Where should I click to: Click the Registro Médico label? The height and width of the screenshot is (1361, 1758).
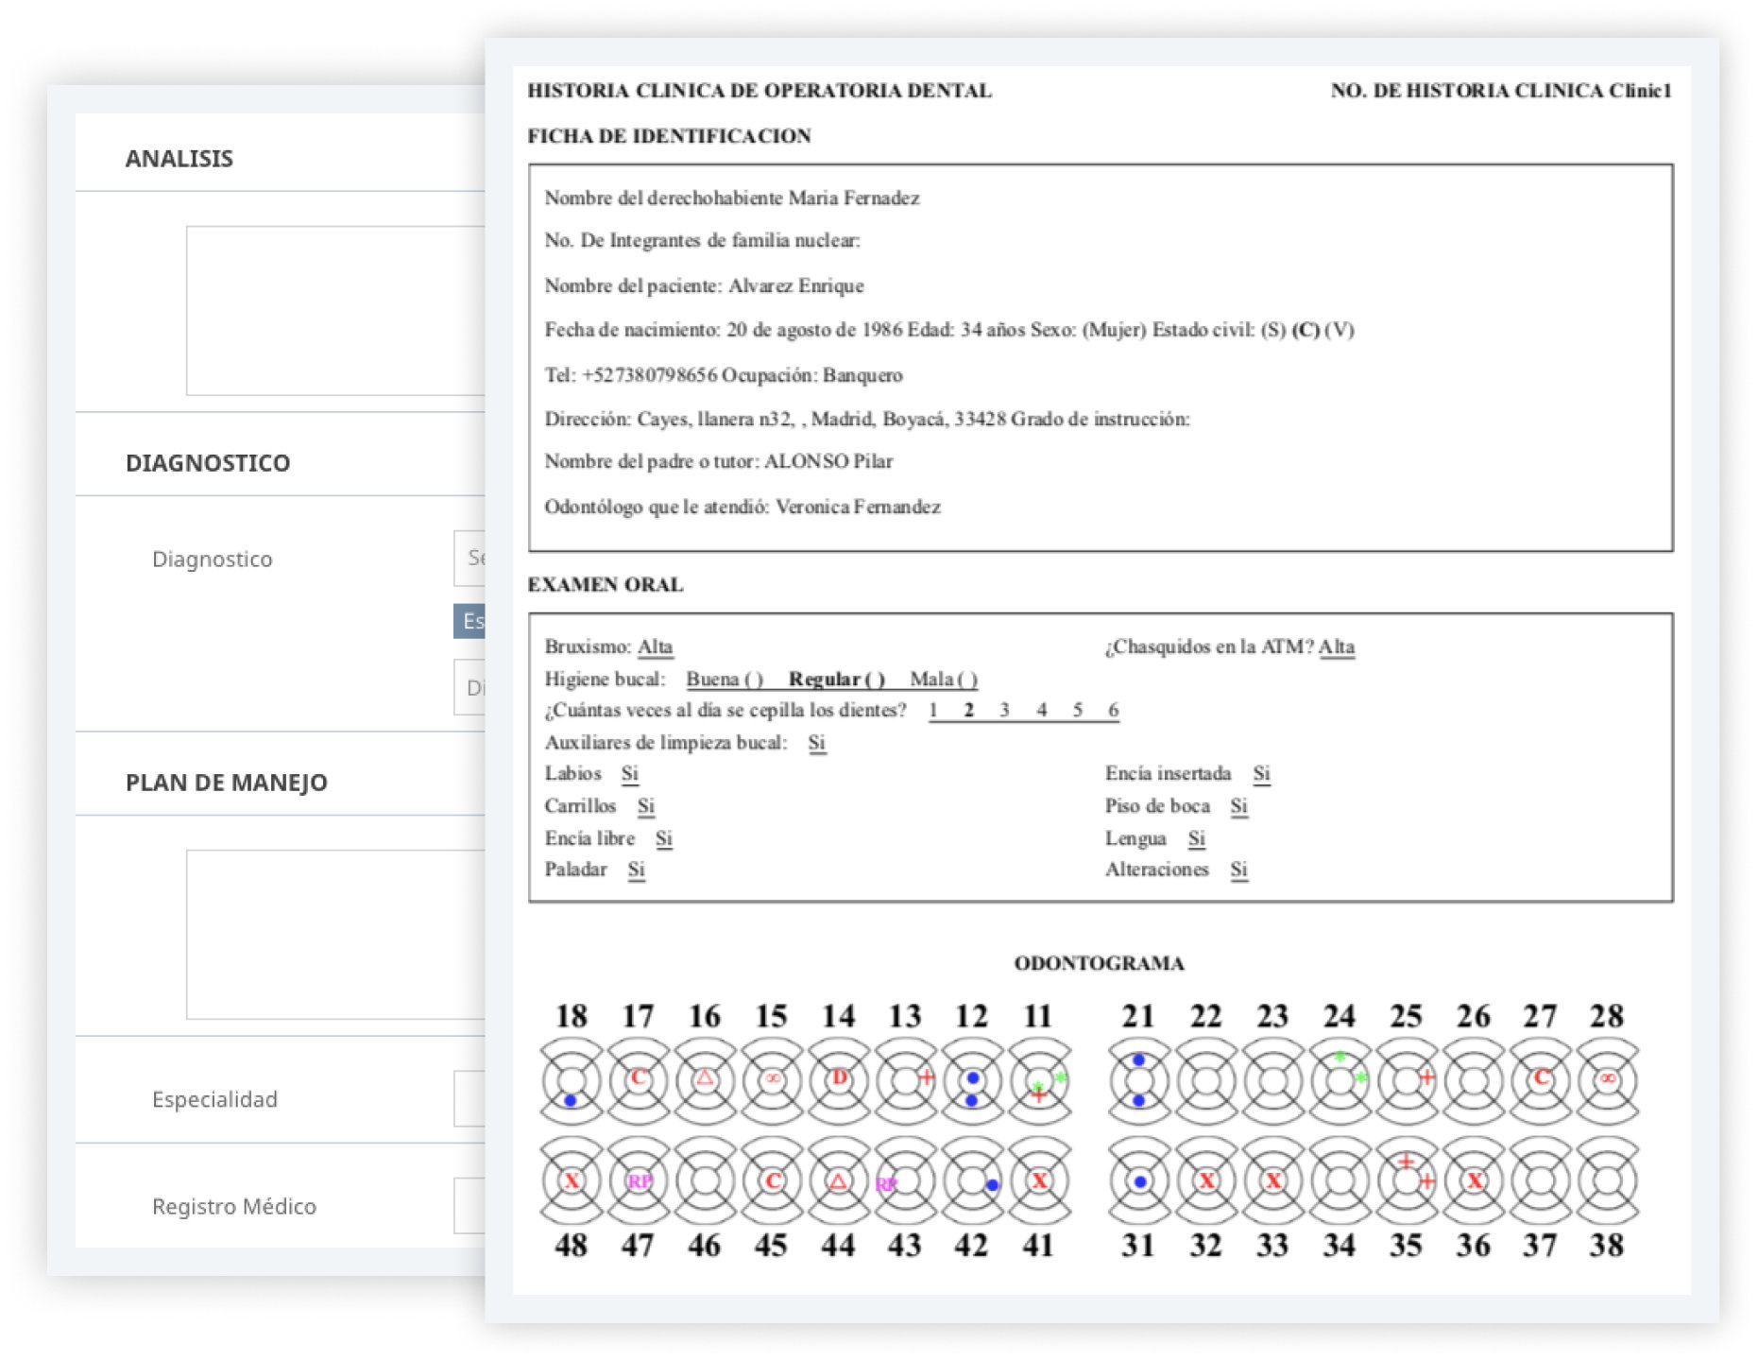click(234, 1206)
